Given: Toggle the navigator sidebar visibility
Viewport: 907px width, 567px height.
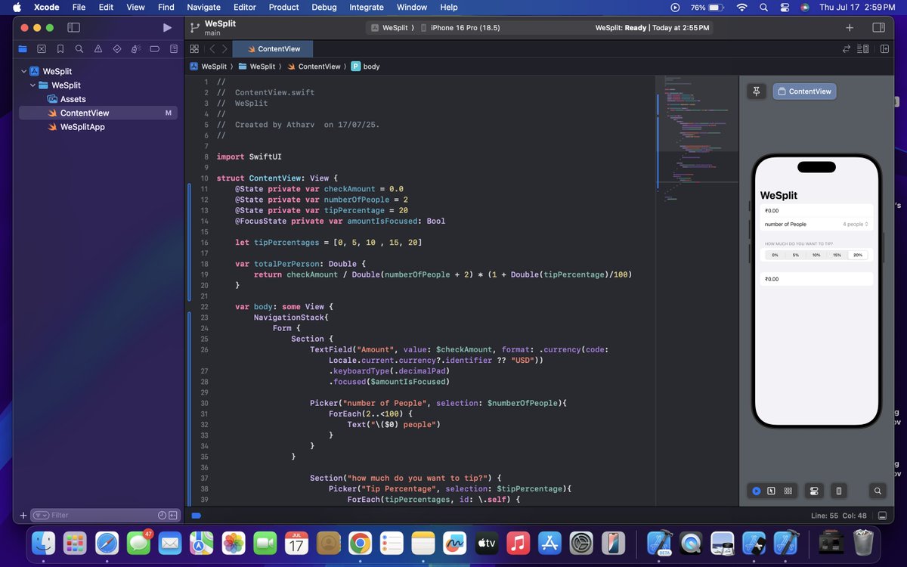Looking at the screenshot, I should pos(73,27).
